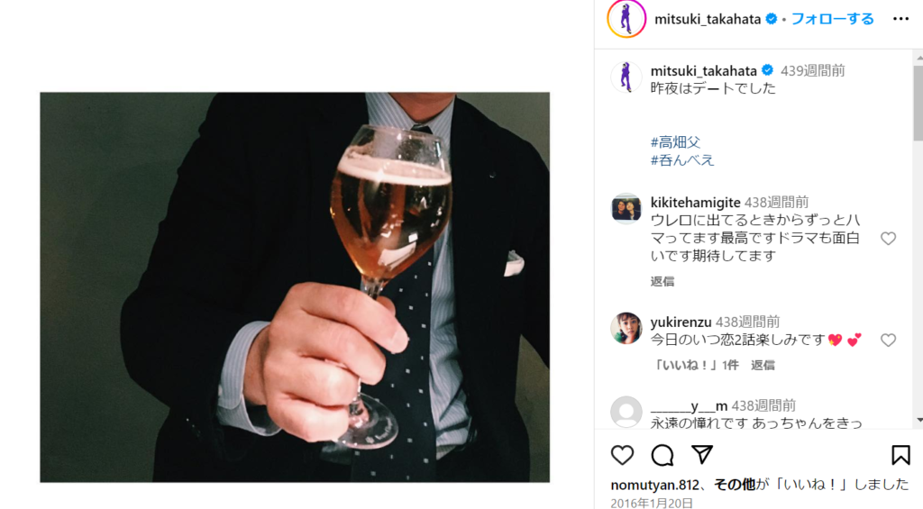Open the yukirenzu commenter avatar

tap(626, 328)
